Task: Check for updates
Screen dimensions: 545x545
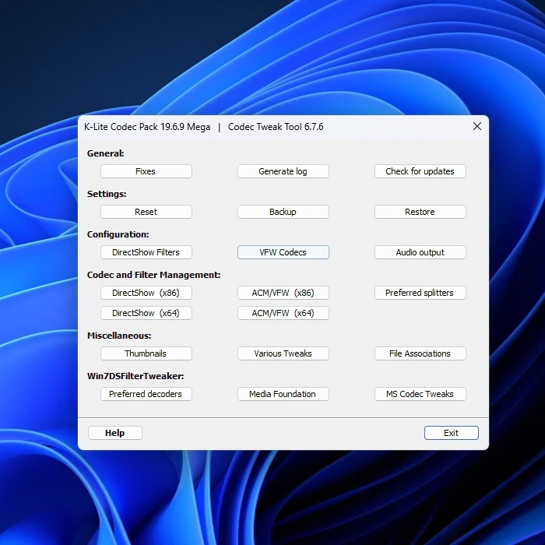Action: point(420,171)
